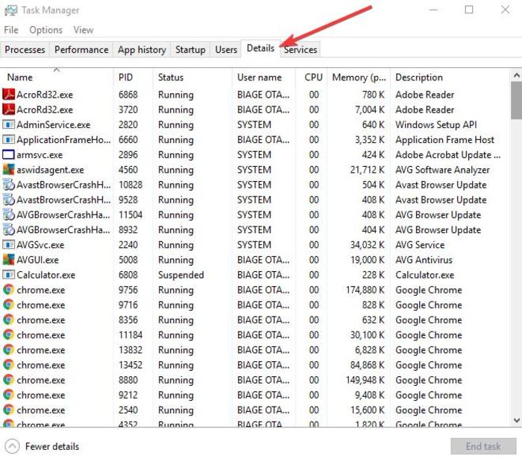Click the Chrome icon for PID 13832
This screenshot has width=522, height=464.
pyautogui.click(x=9, y=350)
